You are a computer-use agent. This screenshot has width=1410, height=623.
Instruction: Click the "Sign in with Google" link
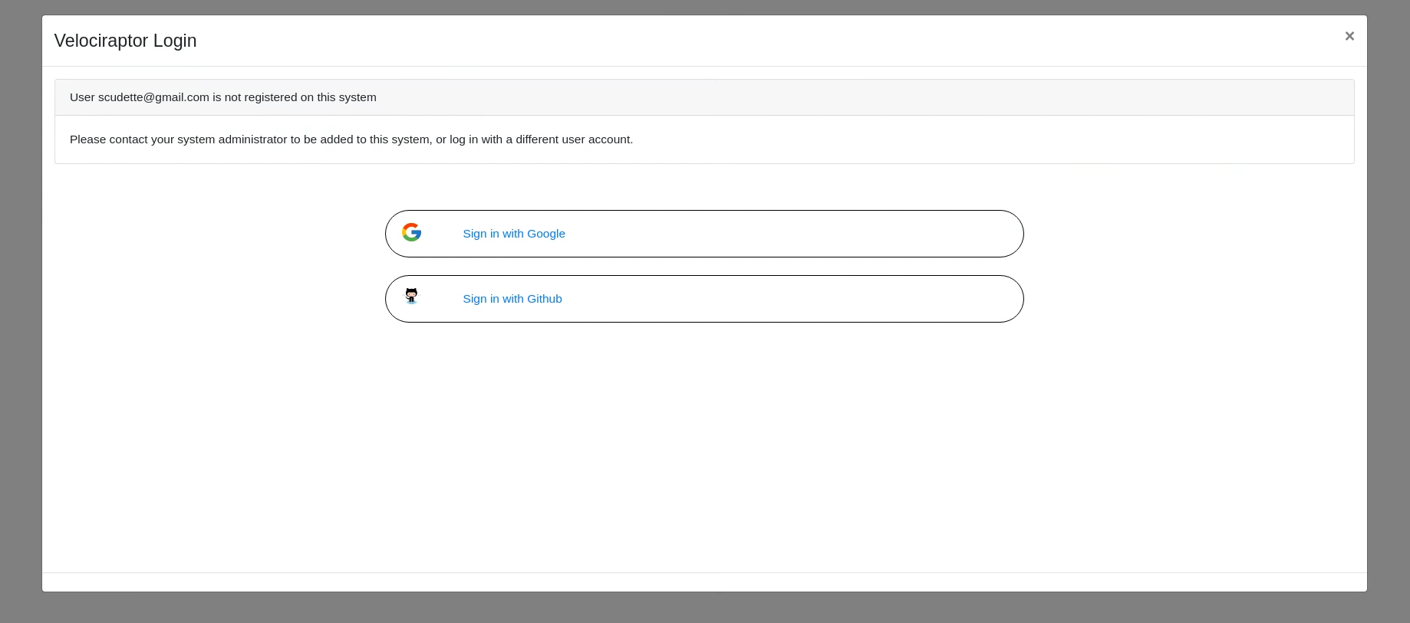[x=513, y=234]
